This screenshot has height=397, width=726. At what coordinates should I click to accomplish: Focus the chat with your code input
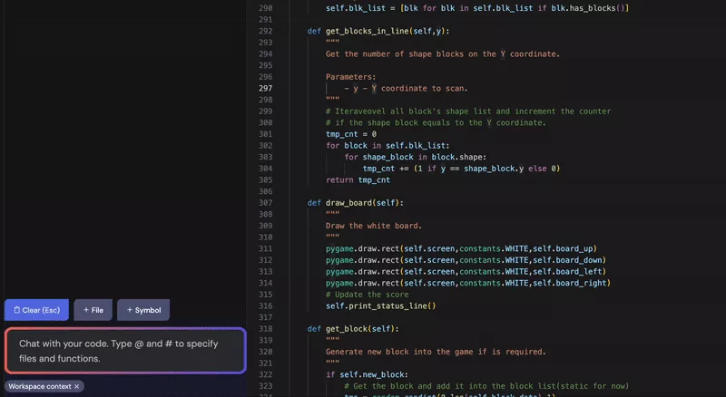tap(125, 351)
